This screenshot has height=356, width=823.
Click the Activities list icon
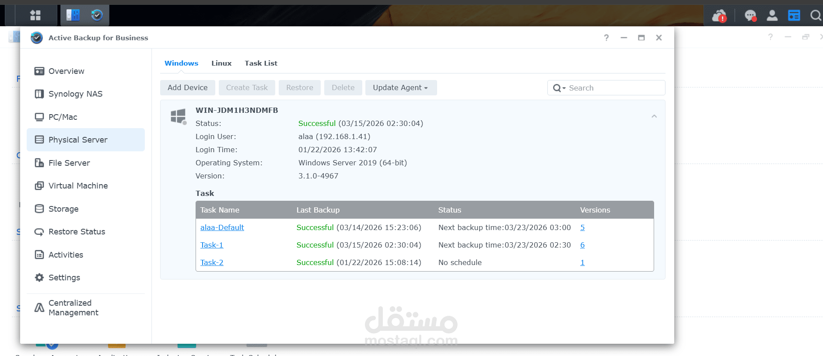[x=39, y=255]
